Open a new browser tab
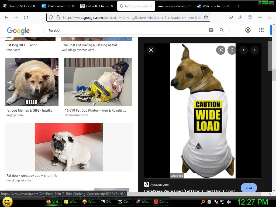Image resolution: width=276 pixels, height=207 pixels. 238,6
